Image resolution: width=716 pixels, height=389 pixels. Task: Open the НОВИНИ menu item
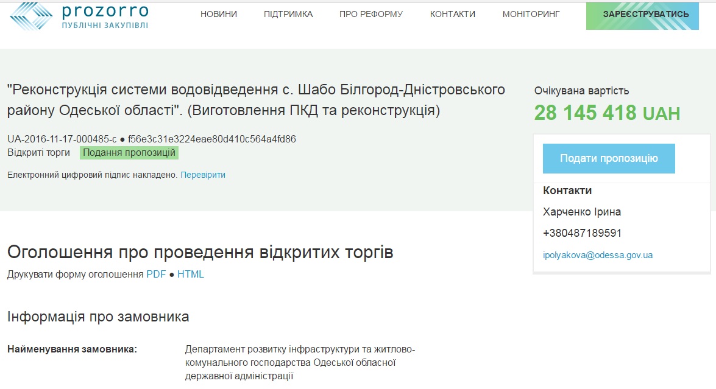click(219, 14)
